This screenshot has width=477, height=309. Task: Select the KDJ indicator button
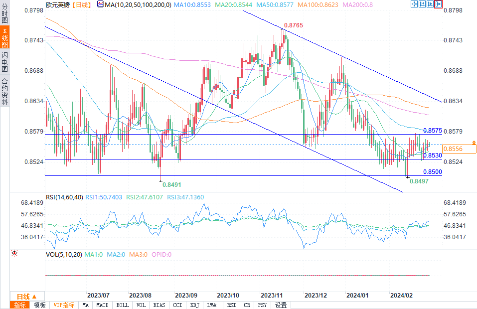pyautogui.click(x=195, y=305)
